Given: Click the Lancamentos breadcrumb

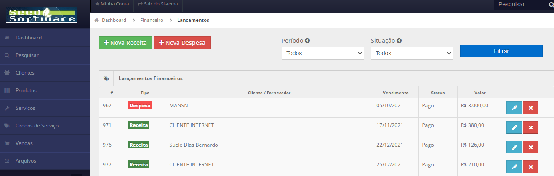Looking at the screenshot, I should pyautogui.click(x=193, y=20).
